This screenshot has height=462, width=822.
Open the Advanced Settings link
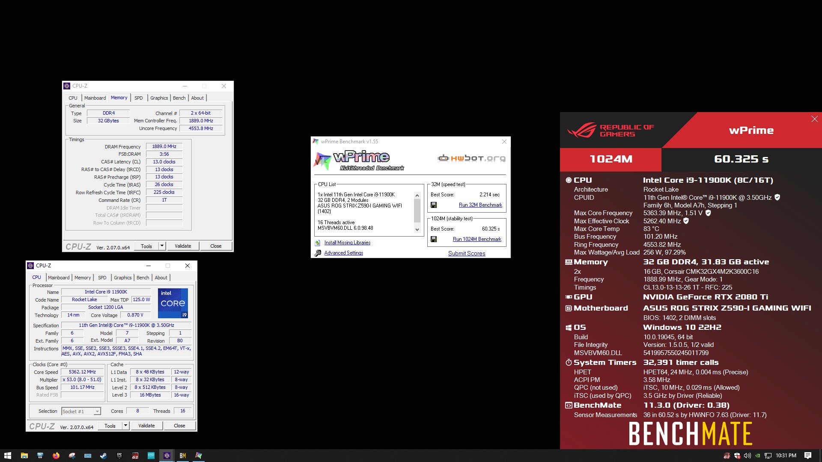pyautogui.click(x=343, y=253)
